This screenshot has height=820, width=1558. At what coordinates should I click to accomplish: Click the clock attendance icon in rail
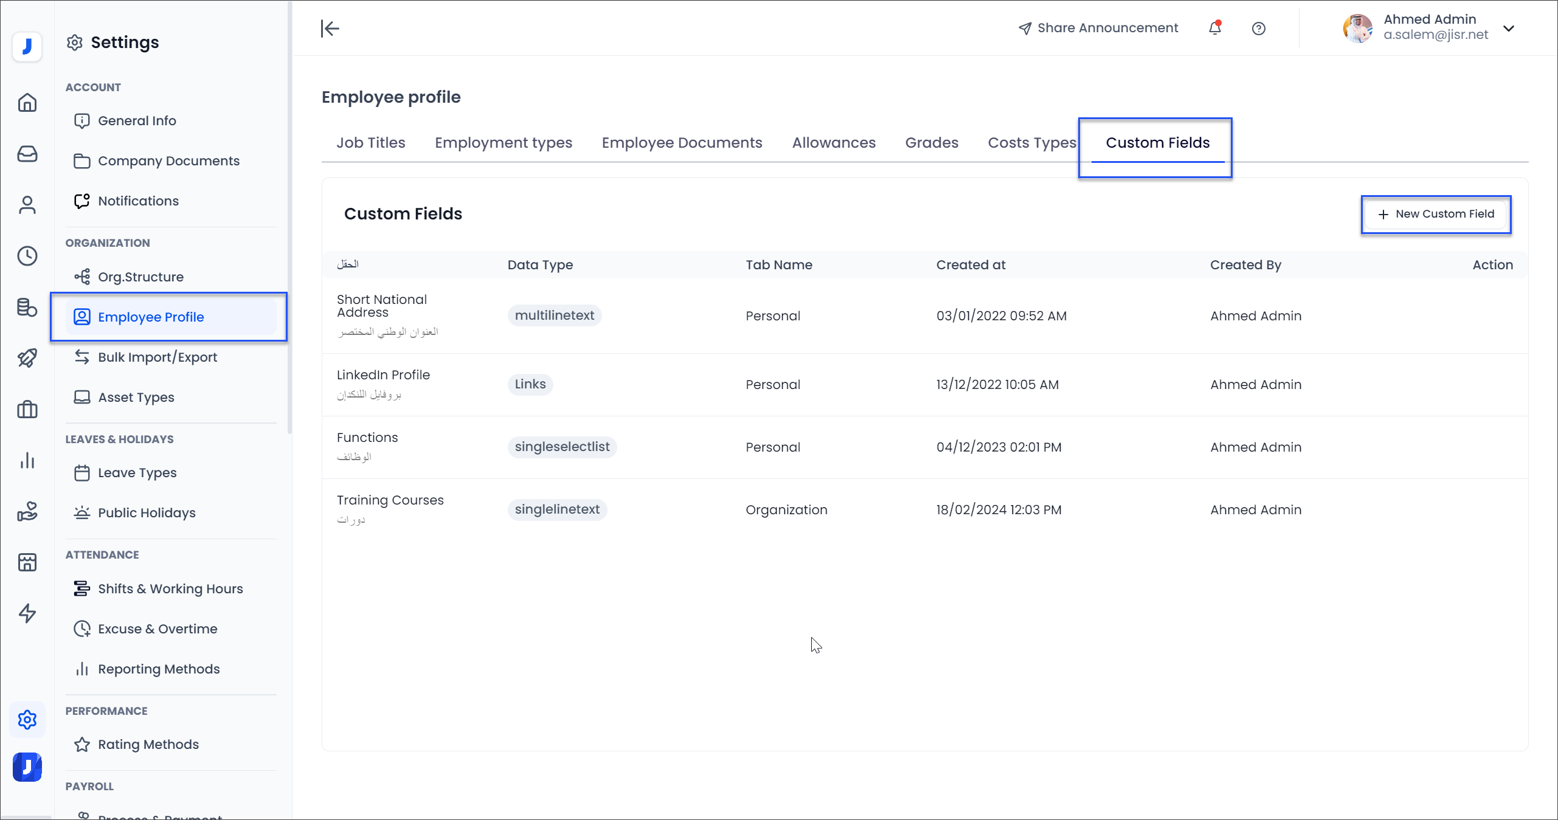[x=27, y=256]
